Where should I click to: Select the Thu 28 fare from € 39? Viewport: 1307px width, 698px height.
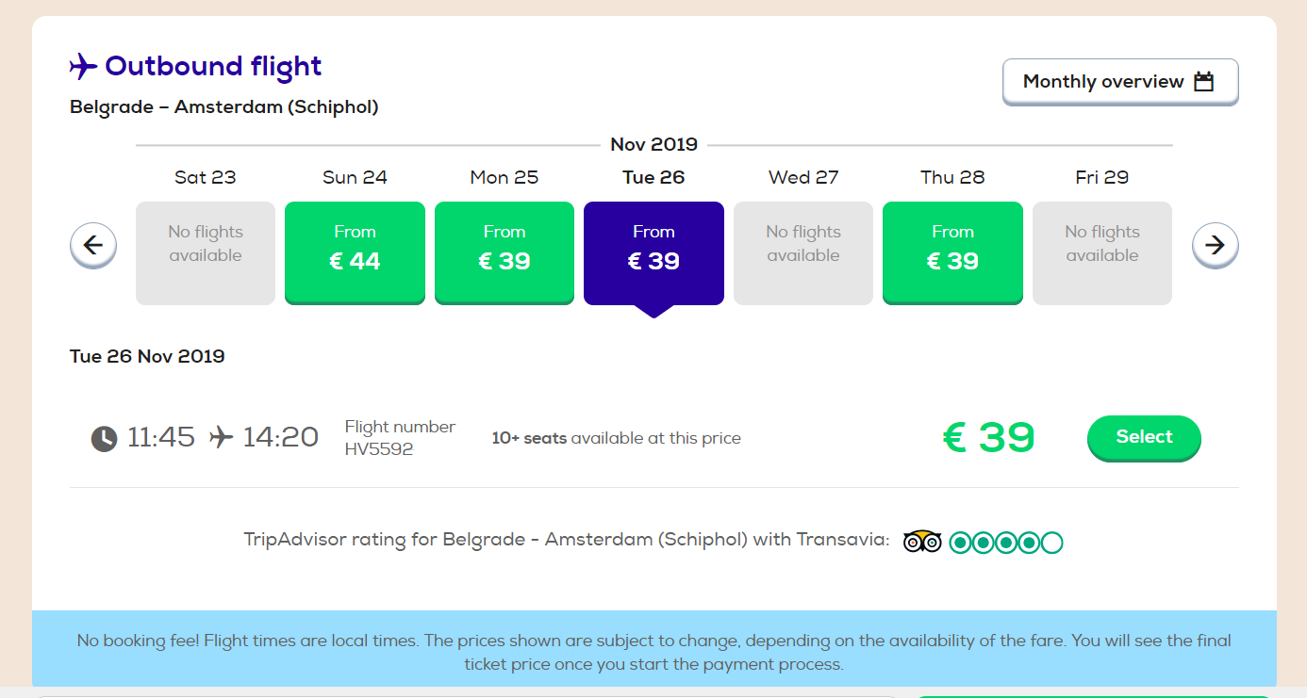pyautogui.click(x=952, y=252)
